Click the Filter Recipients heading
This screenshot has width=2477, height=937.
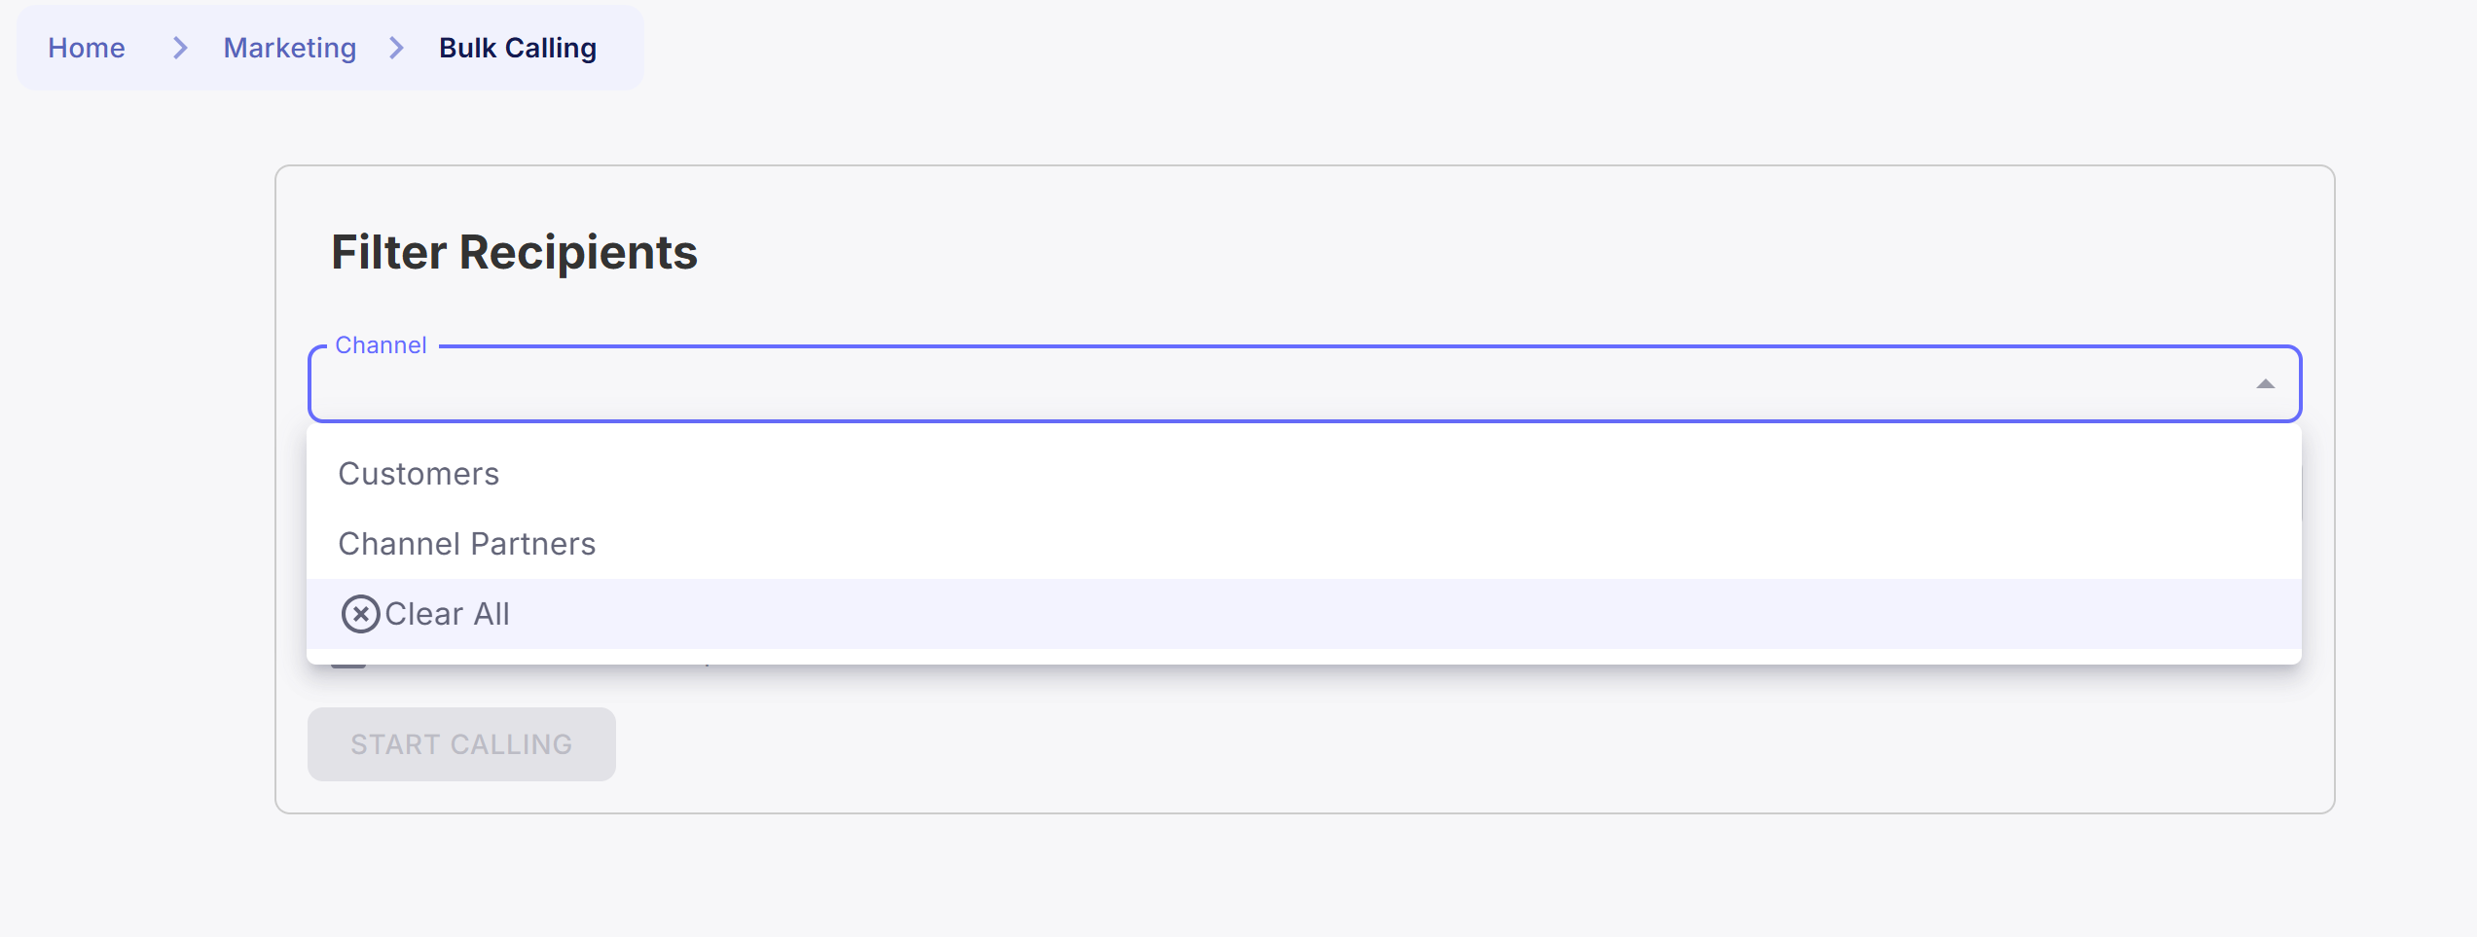514,252
